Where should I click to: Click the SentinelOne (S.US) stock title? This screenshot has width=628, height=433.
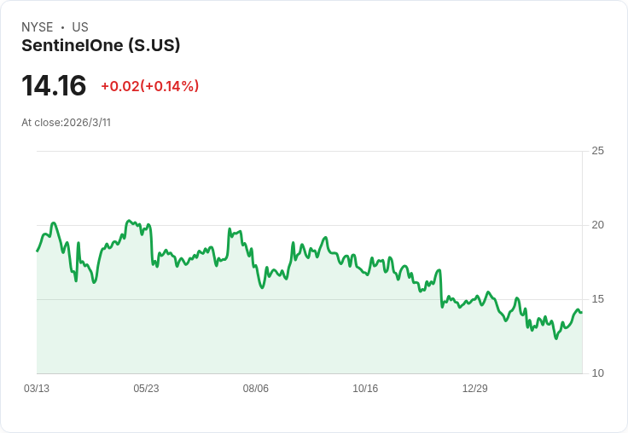tap(101, 46)
